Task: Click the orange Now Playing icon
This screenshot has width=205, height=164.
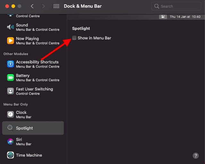Action: (11, 41)
